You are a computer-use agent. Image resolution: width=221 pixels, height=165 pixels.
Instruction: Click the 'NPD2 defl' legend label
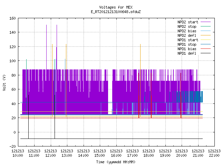[187, 35]
